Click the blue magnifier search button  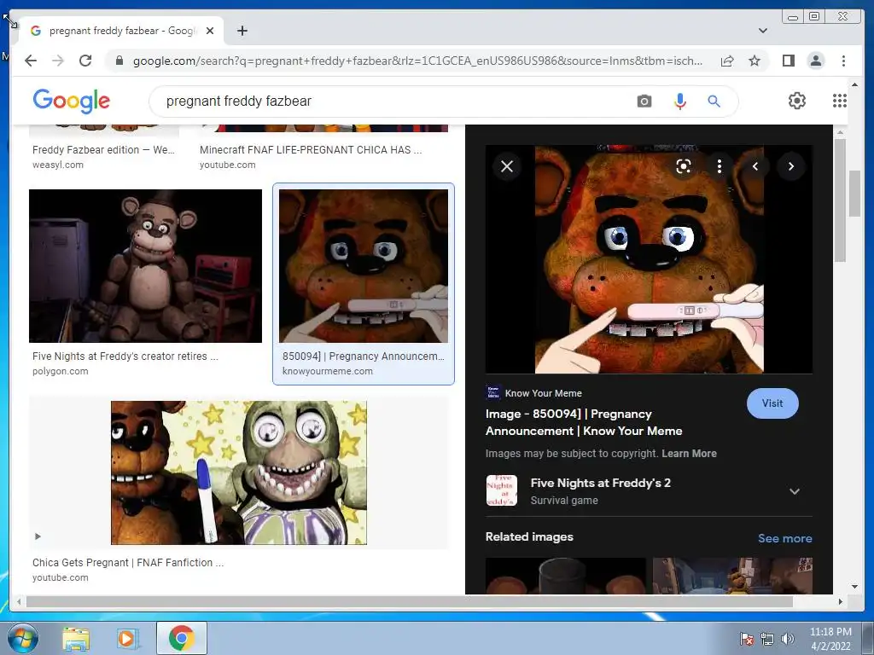(714, 101)
